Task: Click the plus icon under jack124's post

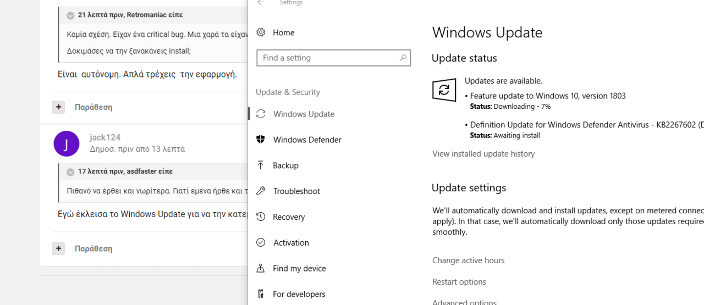Action: [58, 248]
